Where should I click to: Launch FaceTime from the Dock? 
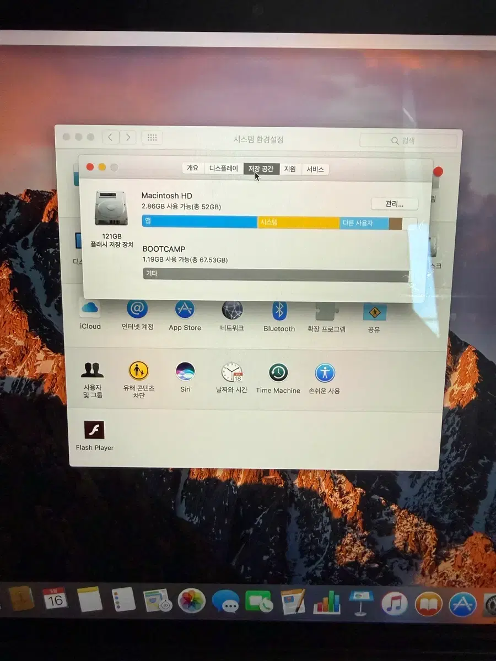click(258, 603)
